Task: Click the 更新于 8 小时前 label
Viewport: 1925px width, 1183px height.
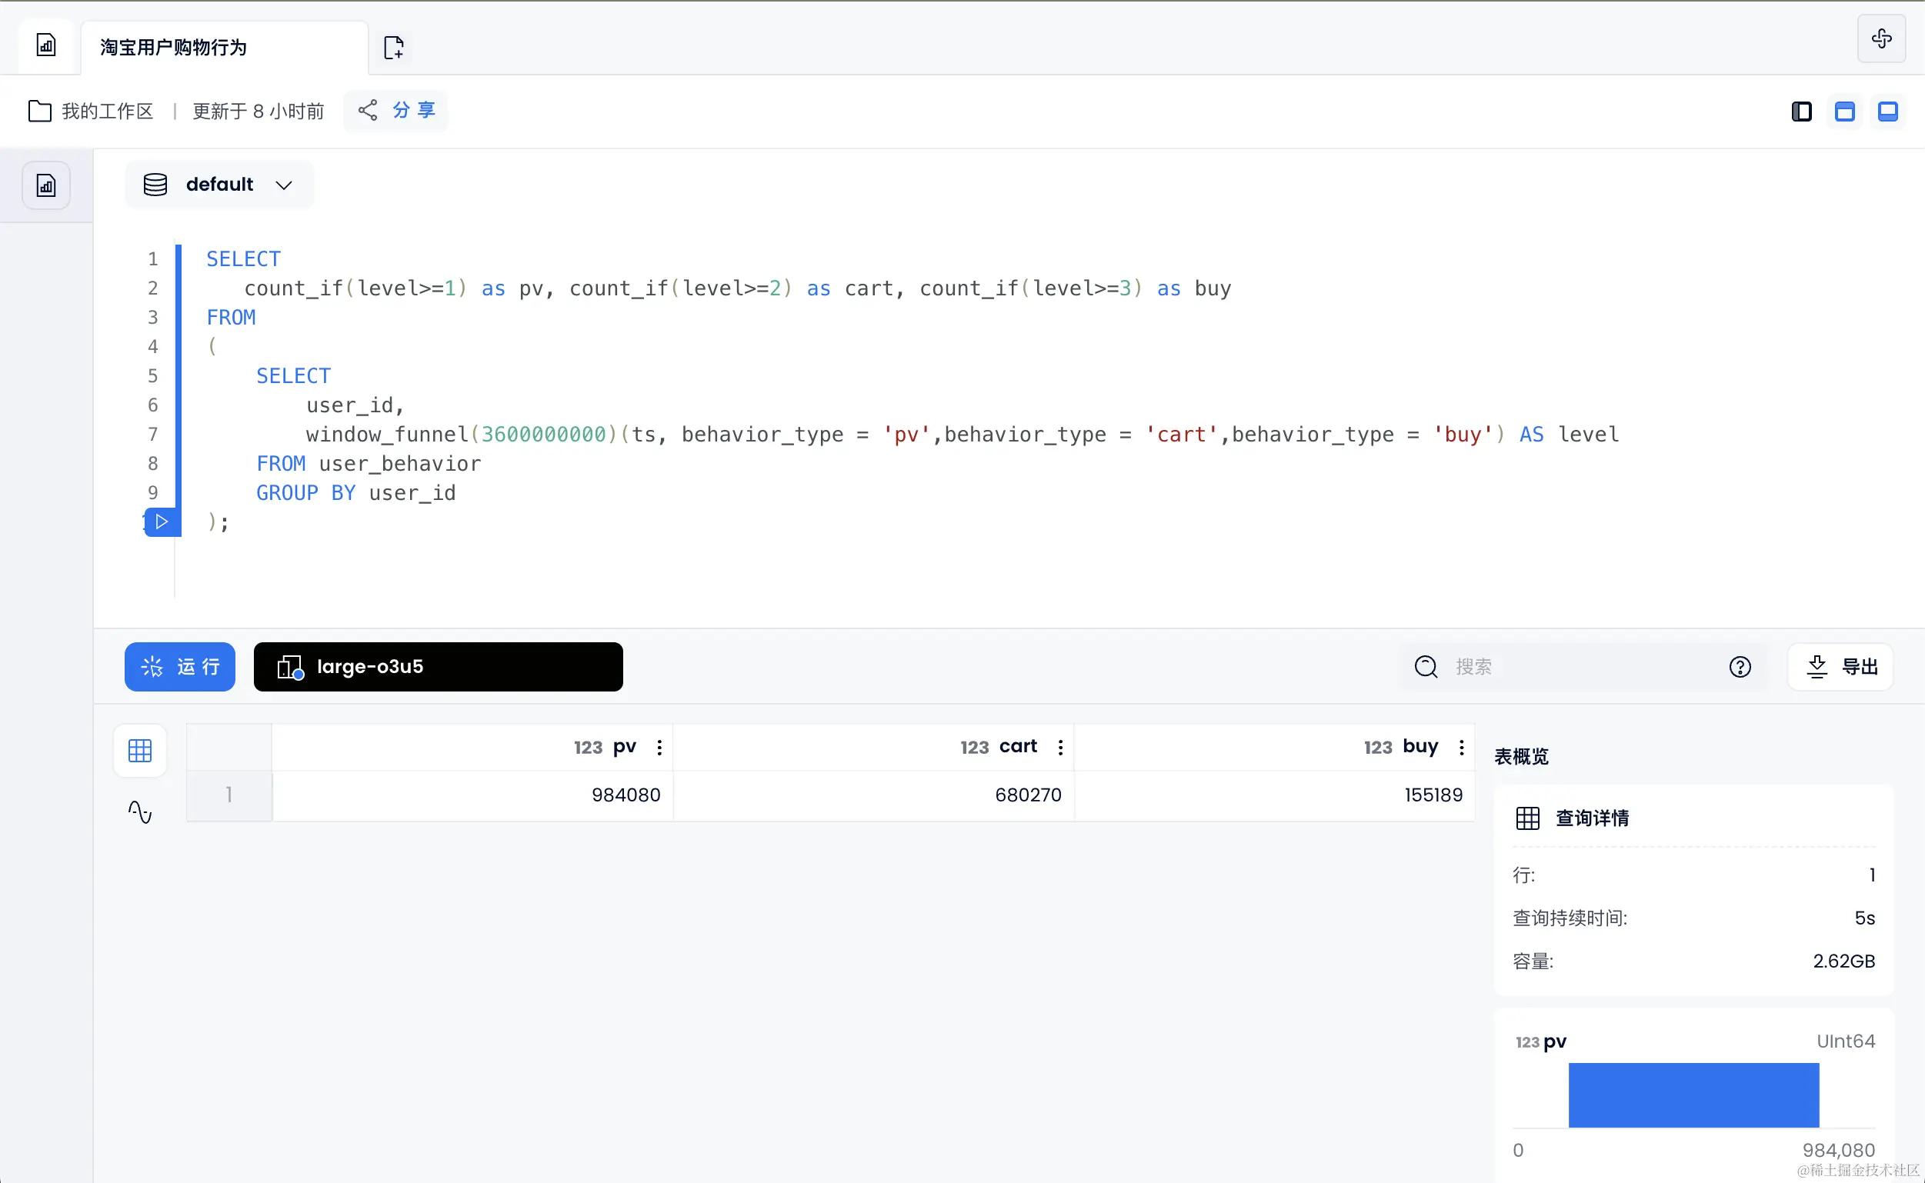Action: coord(259,111)
